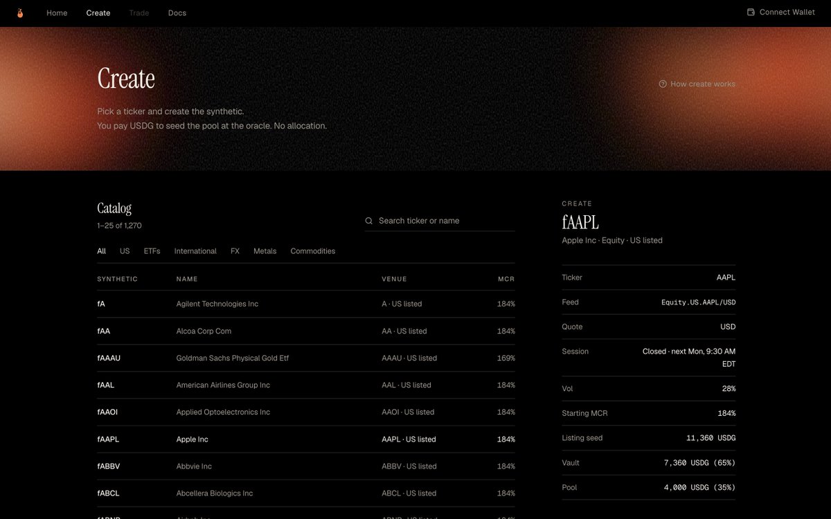Image resolution: width=831 pixels, height=519 pixels.
Task: Select the fABBV synthetic row
Action: coord(306,466)
